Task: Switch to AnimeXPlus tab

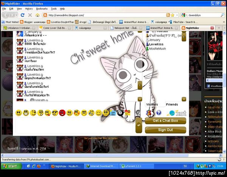Action: [162, 28]
